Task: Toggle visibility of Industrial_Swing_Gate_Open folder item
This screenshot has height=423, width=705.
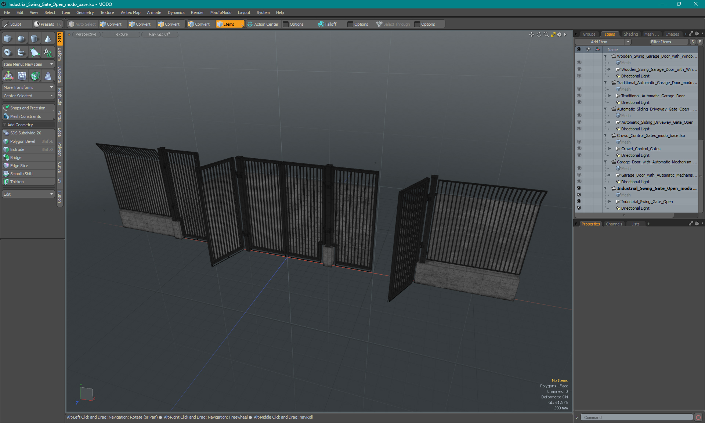Action: (x=579, y=202)
